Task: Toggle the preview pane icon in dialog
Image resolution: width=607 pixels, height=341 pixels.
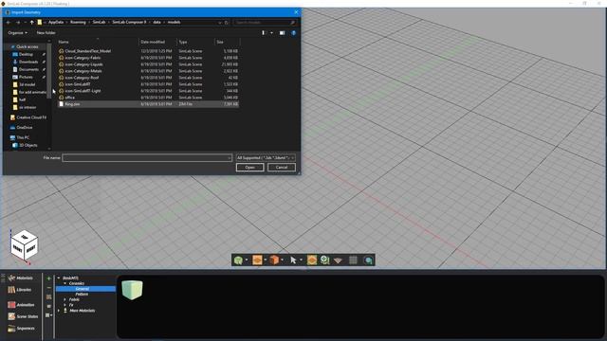Action: (283, 33)
